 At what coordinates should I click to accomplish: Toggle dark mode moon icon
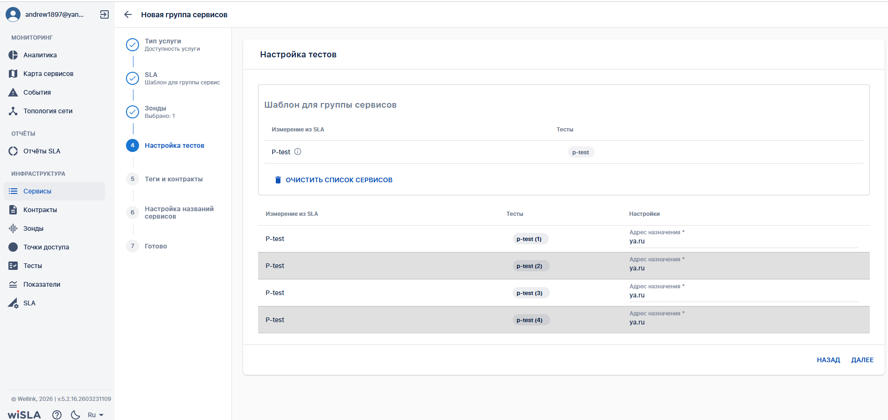pos(76,415)
